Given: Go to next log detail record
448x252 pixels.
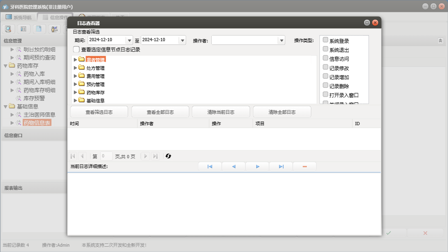Looking at the screenshot, I should pos(257,167).
